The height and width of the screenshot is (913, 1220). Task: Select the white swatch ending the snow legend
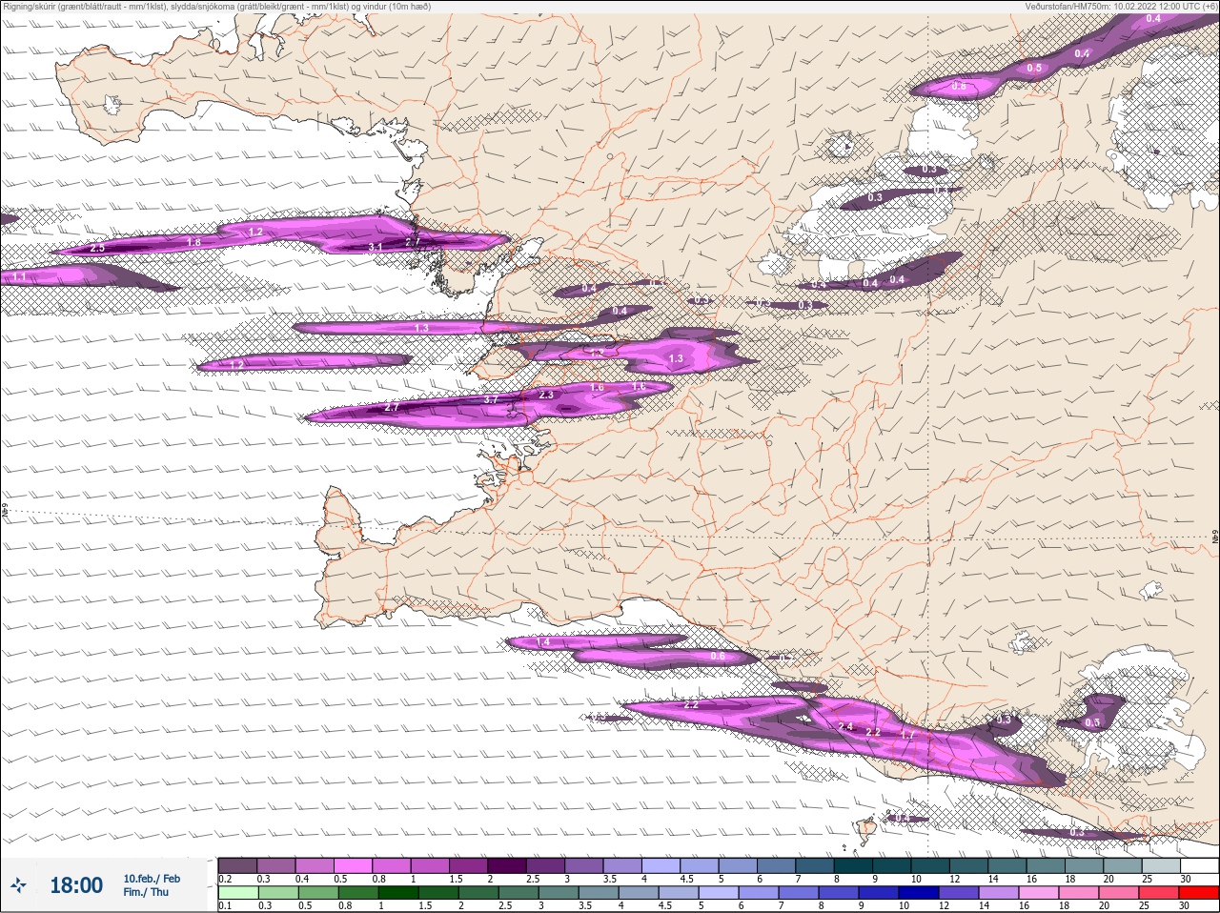click(1199, 865)
